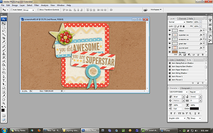Image resolution: width=213 pixels, height=133 pixels.
Task: Toggle the lock all padlock icon
Action: click(184, 26)
